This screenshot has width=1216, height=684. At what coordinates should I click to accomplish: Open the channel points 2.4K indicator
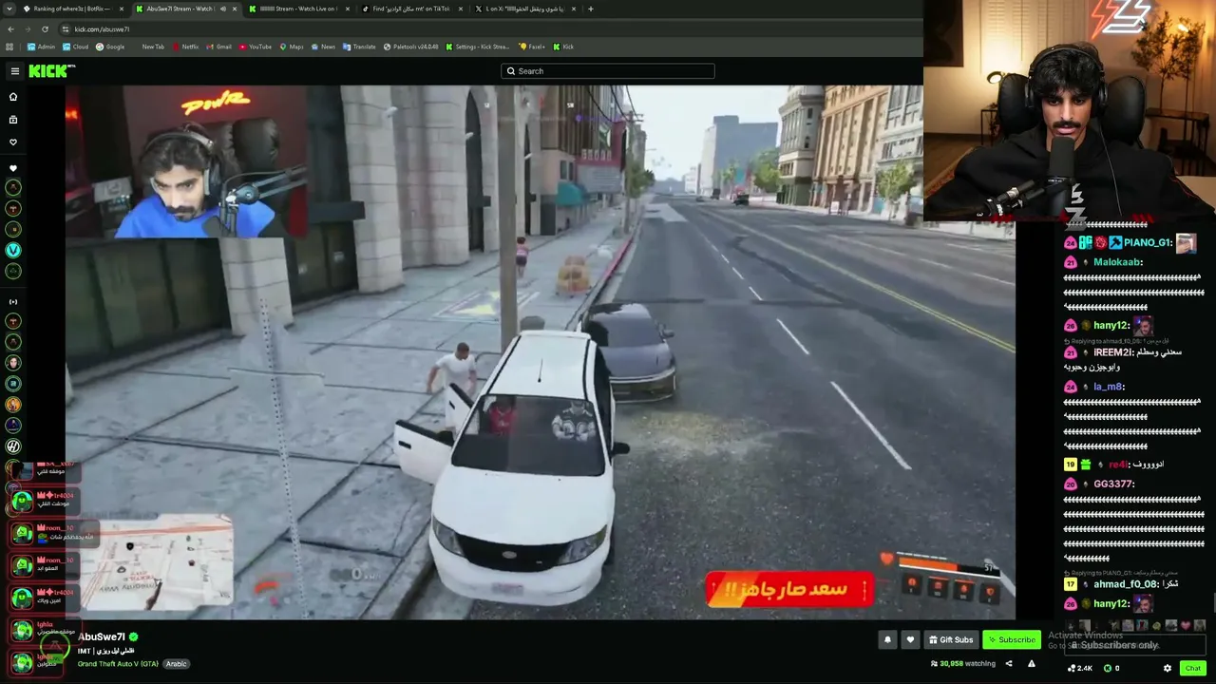coord(1080,669)
